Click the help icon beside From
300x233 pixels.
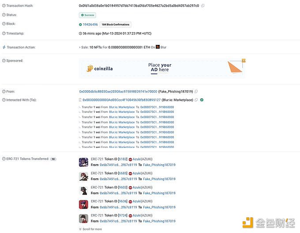[x=4, y=92]
